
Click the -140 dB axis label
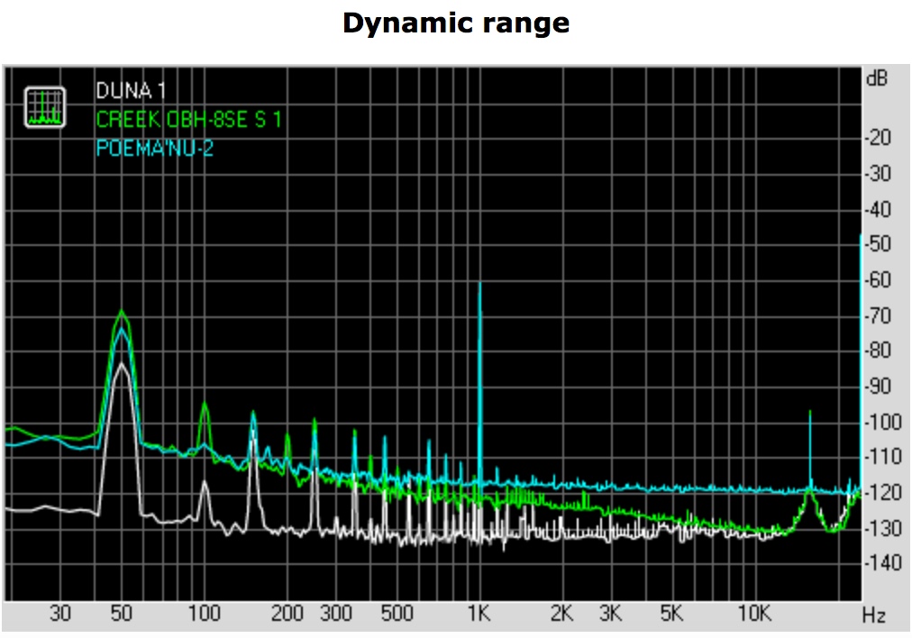pyautogui.click(x=878, y=564)
